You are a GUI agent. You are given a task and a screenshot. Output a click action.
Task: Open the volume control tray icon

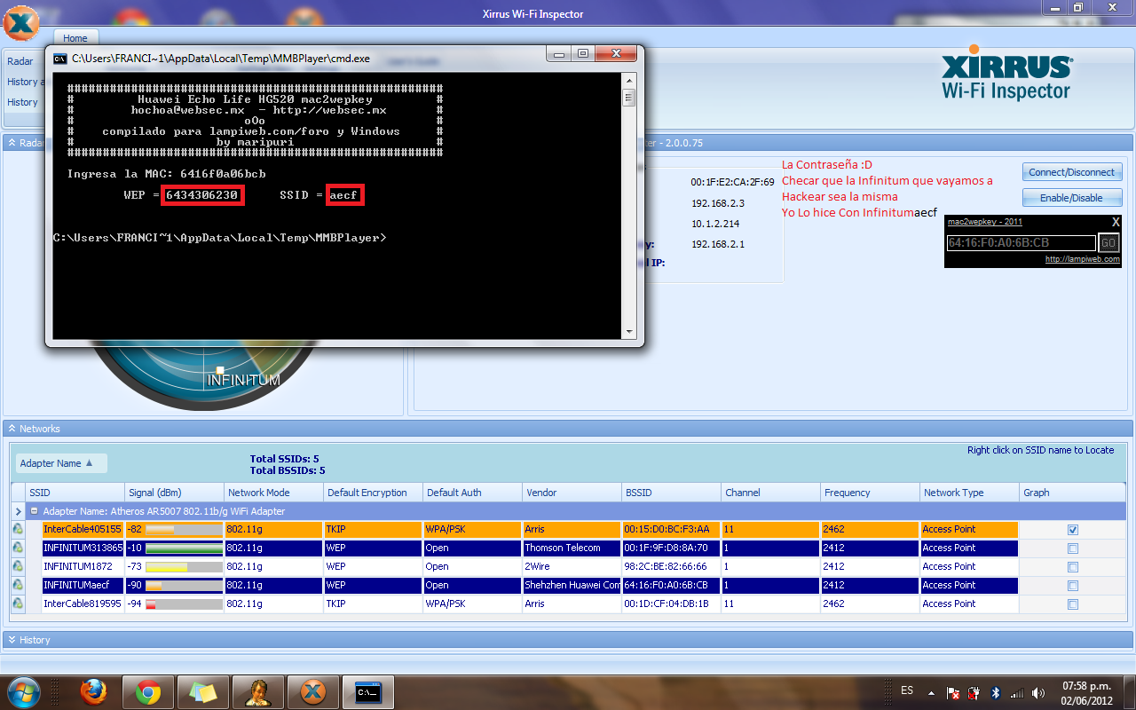coord(1038,692)
